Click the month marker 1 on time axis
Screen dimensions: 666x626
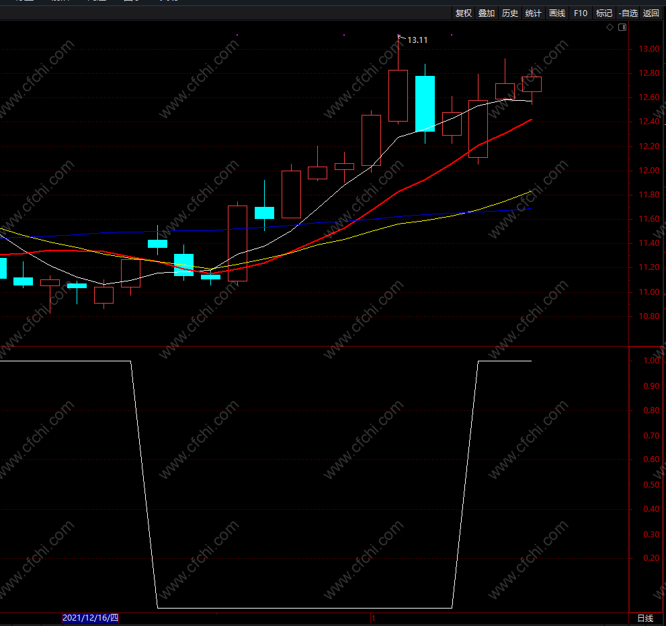coord(374,619)
